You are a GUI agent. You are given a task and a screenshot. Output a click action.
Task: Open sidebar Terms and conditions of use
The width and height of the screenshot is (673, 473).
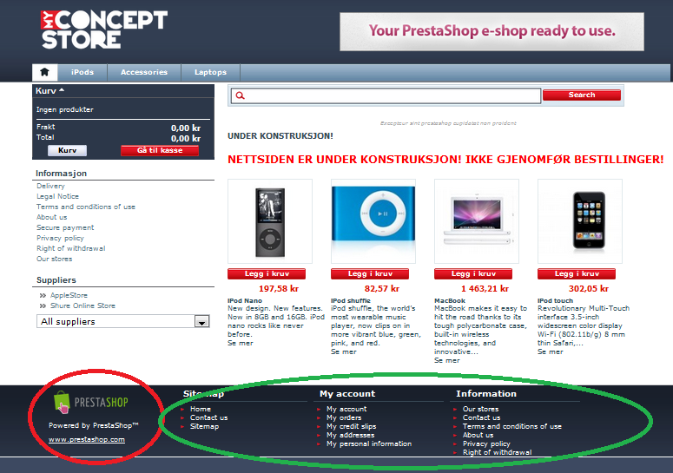[x=86, y=207]
